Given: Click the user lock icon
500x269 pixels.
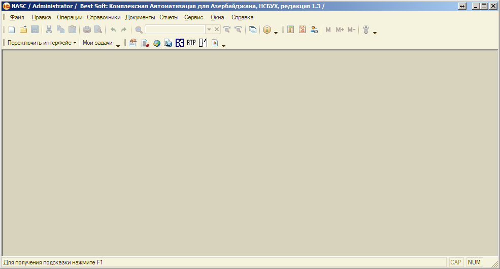Looking at the screenshot, I should [314, 30].
